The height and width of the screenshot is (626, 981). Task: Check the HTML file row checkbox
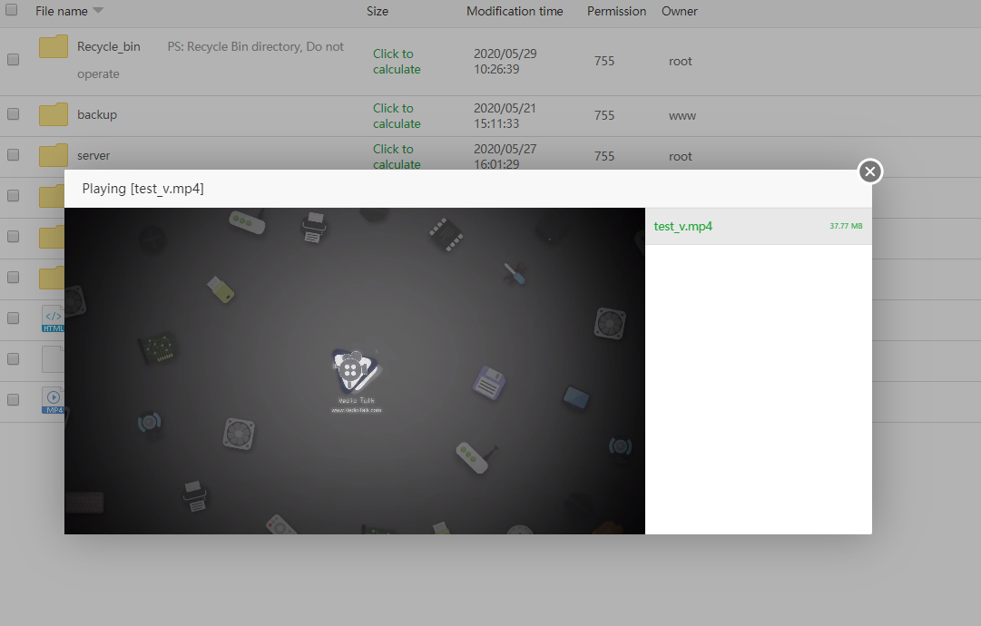coord(13,318)
